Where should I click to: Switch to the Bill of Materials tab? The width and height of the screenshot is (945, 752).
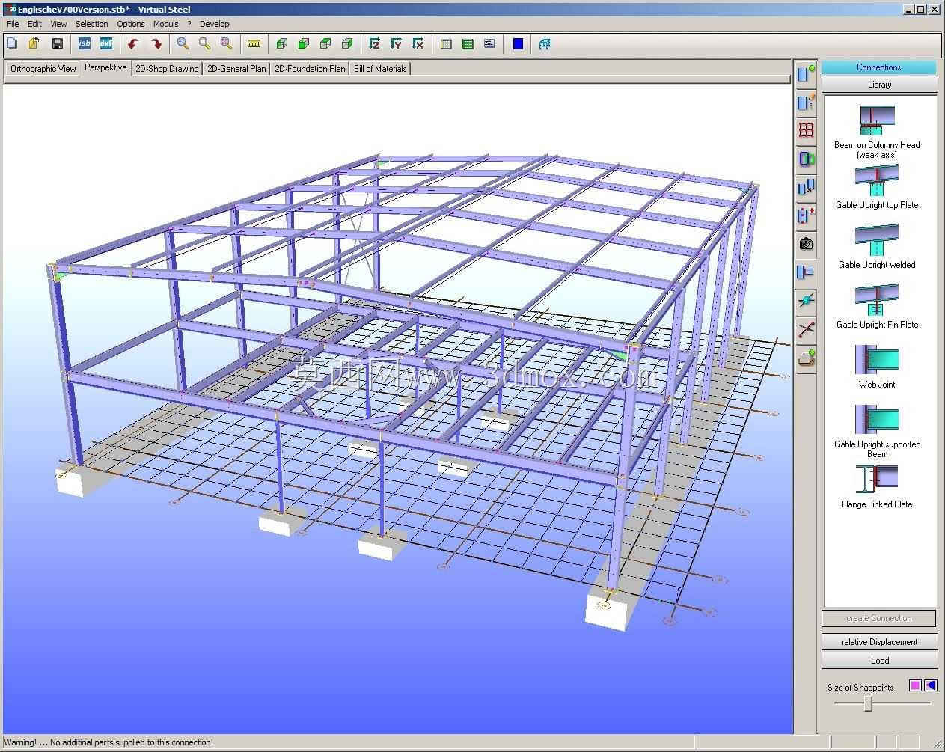click(380, 69)
